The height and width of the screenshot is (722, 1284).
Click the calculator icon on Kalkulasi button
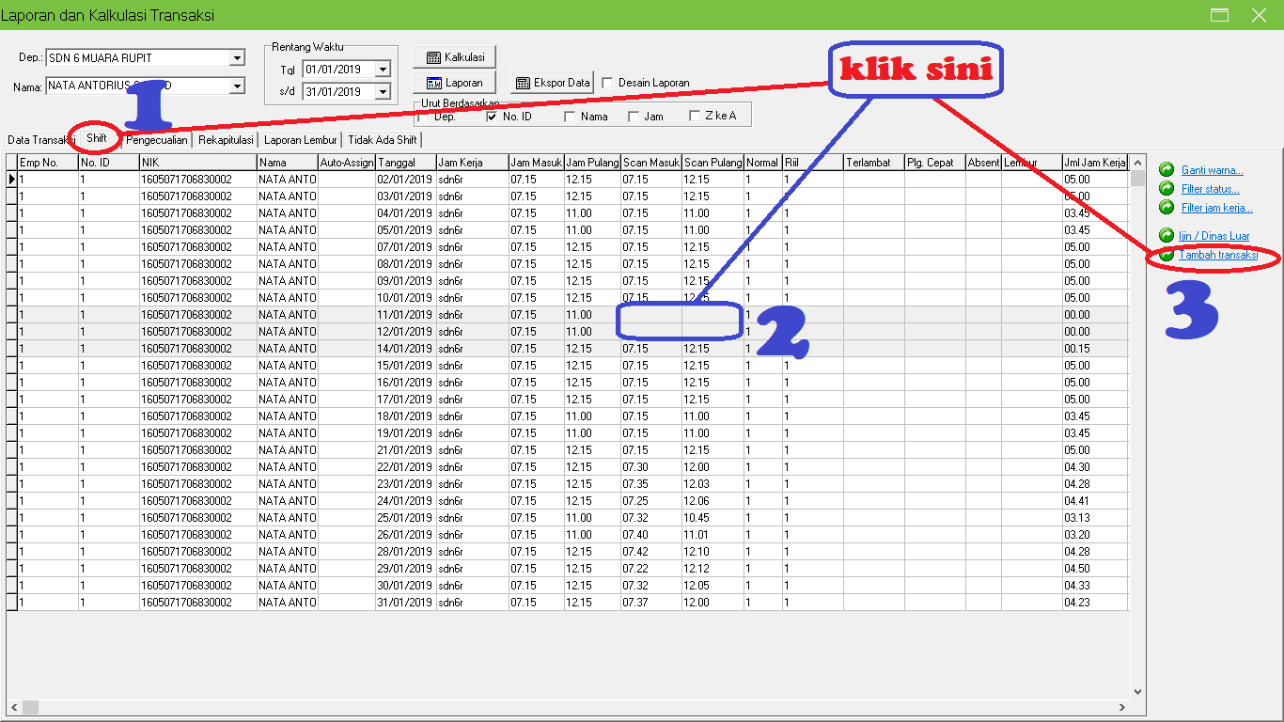point(433,57)
